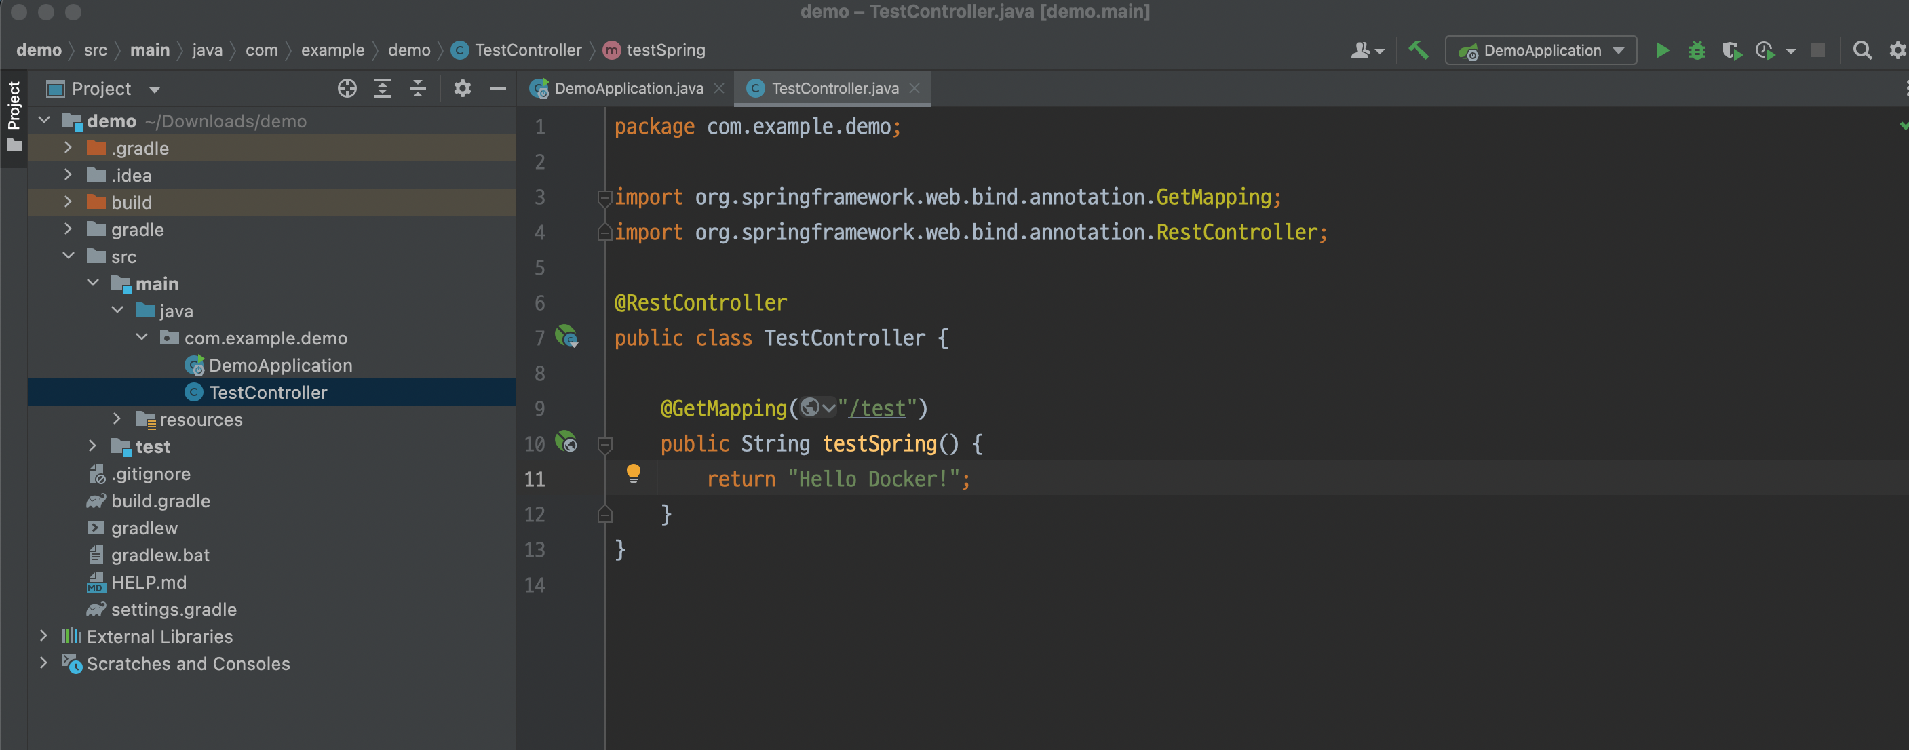This screenshot has height=750, width=1909.
Task: Open Project panel gear options
Action: pos(463,89)
